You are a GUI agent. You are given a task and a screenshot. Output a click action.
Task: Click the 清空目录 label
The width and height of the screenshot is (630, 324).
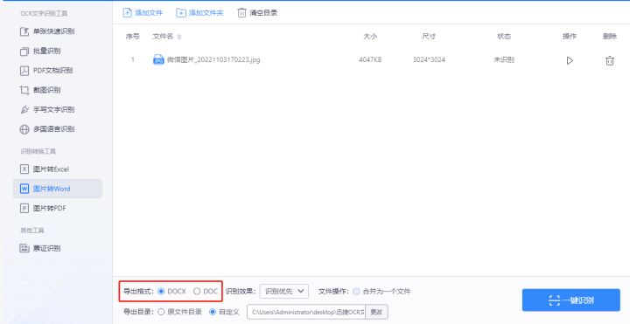(263, 13)
